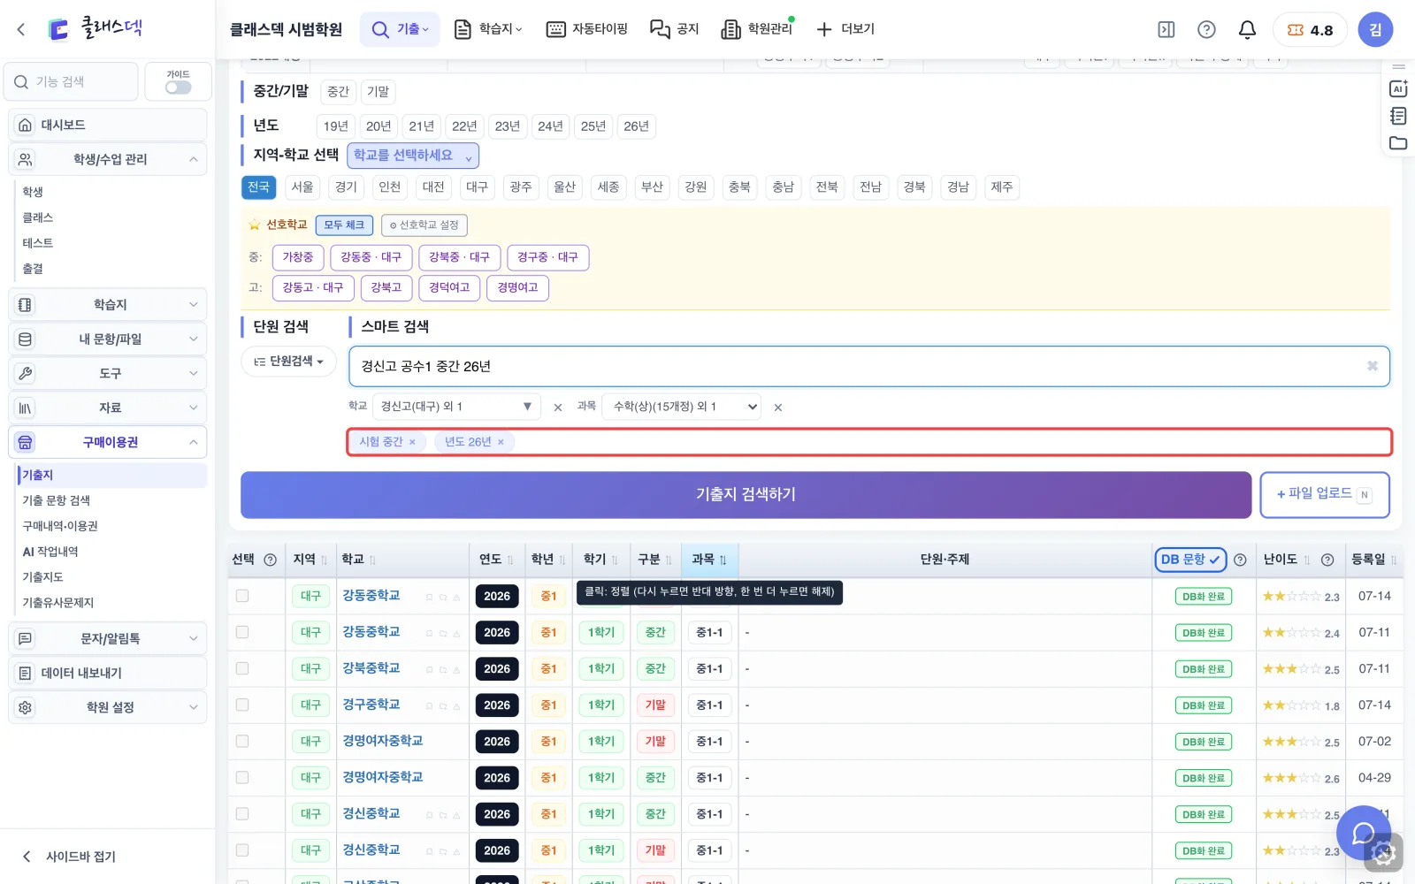Expand the 학습지 sidebar section

click(108, 305)
